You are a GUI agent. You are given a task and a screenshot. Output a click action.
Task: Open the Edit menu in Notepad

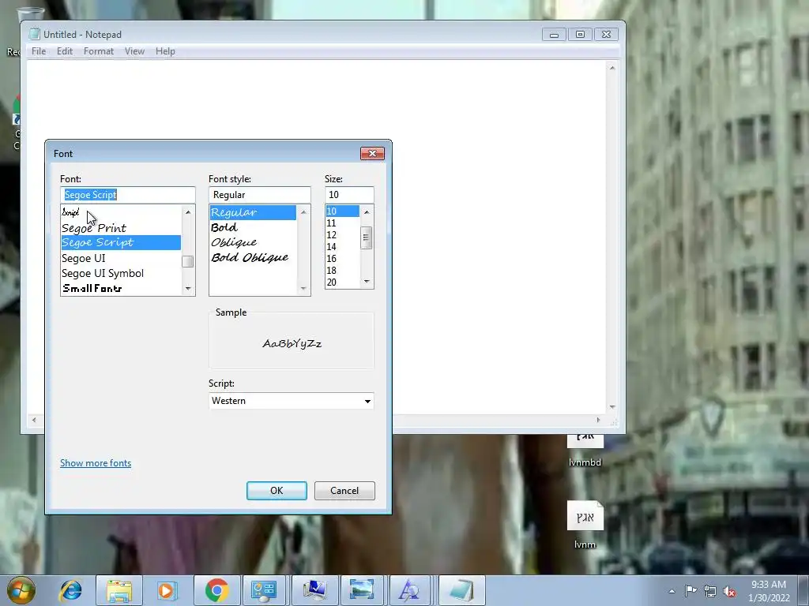coord(65,51)
